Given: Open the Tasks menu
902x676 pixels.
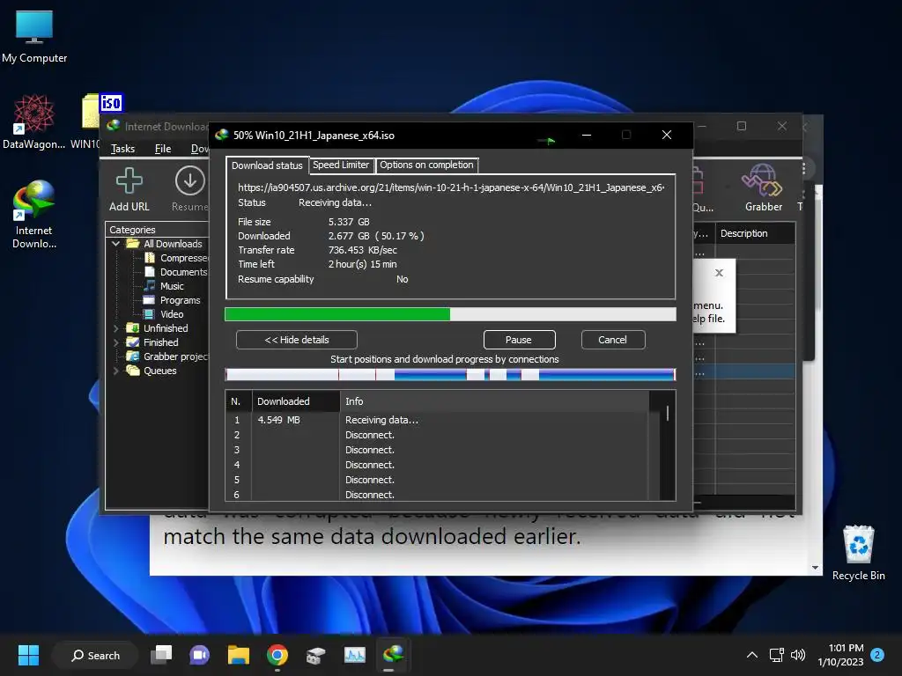Looking at the screenshot, I should [x=122, y=149].
